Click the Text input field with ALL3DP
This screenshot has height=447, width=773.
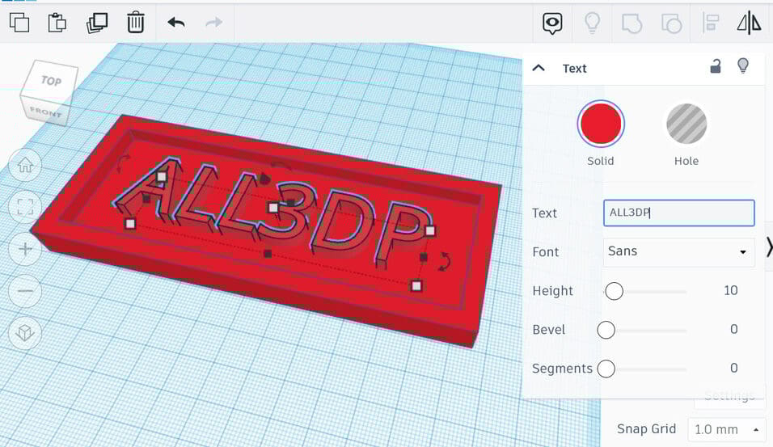[x=679, y=213]
